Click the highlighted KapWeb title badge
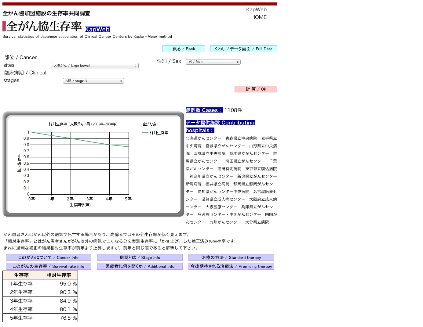 pyautogui.click(x=97, y=29)
